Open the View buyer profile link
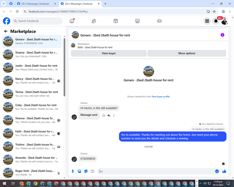 161,97
